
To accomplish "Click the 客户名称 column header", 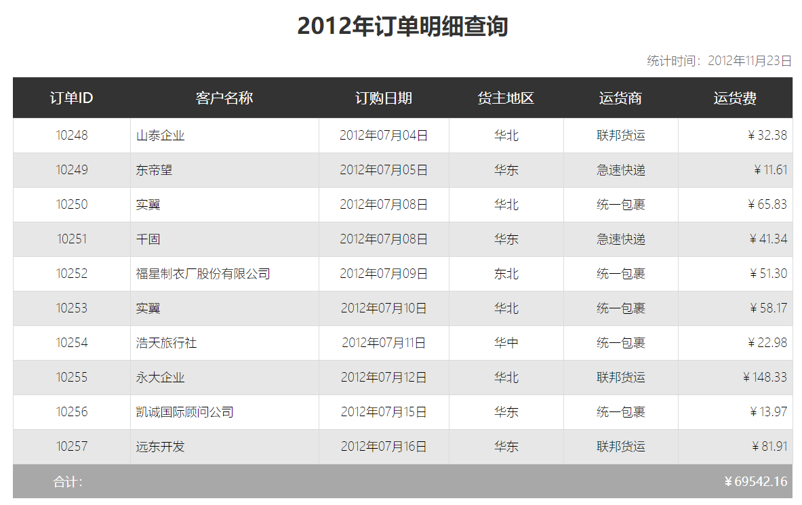I will pos(224,98).
